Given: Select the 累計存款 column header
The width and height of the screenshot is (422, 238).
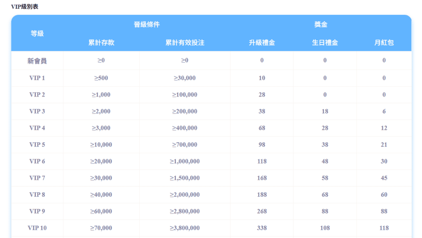Looking at the screenshot, I should [x=101, y=42].
